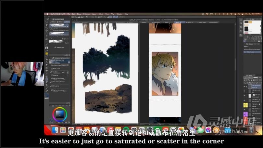The height and width of the screenshot is (148, 263).
Task: Switch to the ep04_14 document tab
Action: 190,22
